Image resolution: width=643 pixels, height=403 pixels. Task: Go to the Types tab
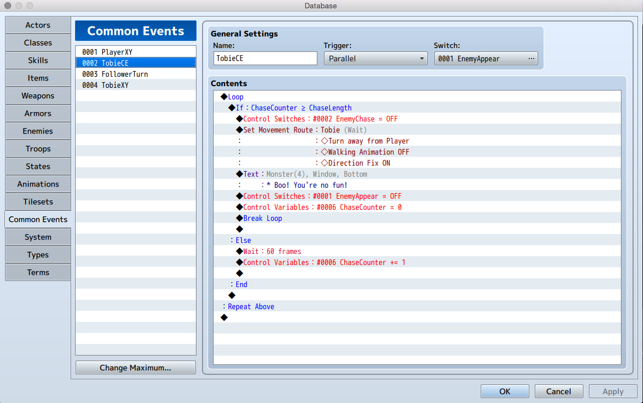tap(38, 254)
